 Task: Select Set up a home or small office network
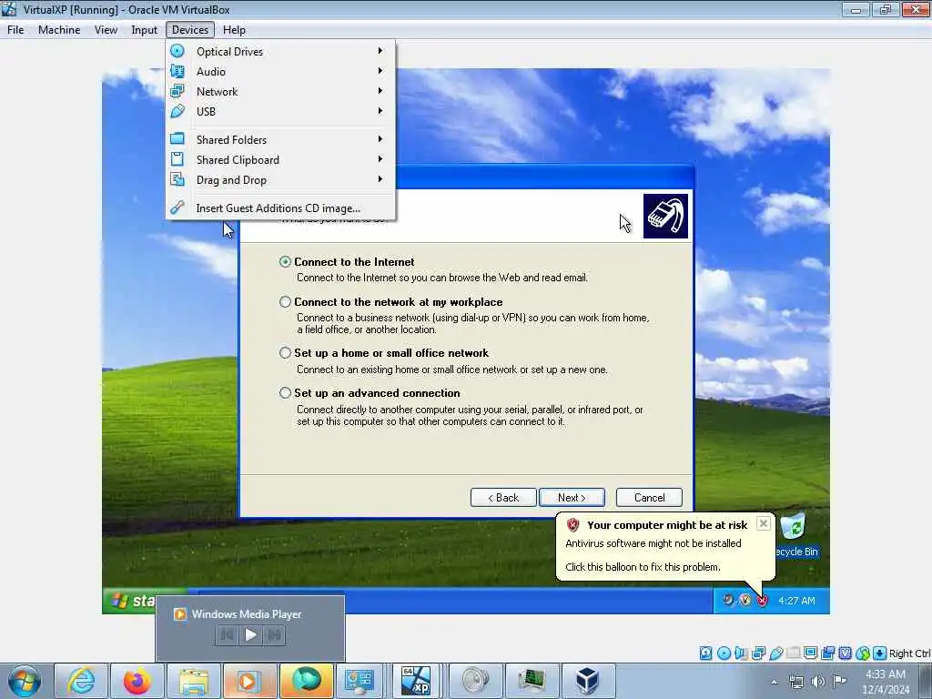[x=285, y=352]
